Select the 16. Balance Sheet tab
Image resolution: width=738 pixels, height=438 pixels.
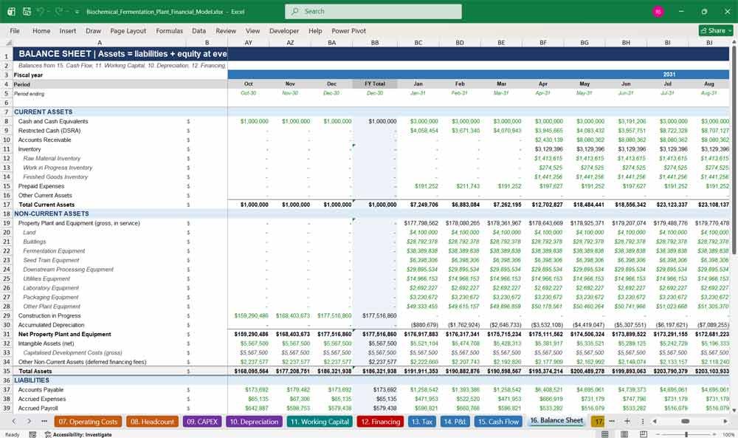[556, 420]
